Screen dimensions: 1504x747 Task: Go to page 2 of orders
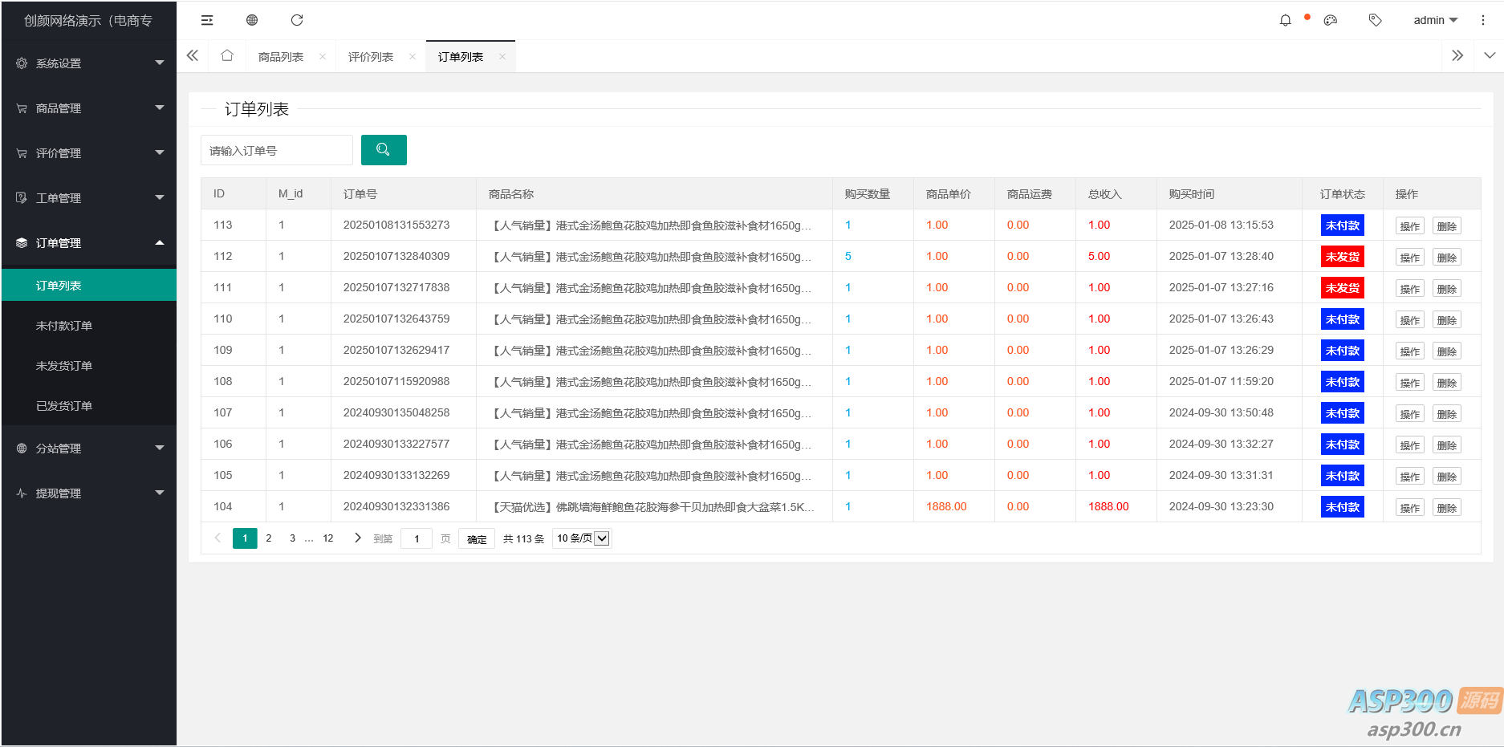click(269, 538)
